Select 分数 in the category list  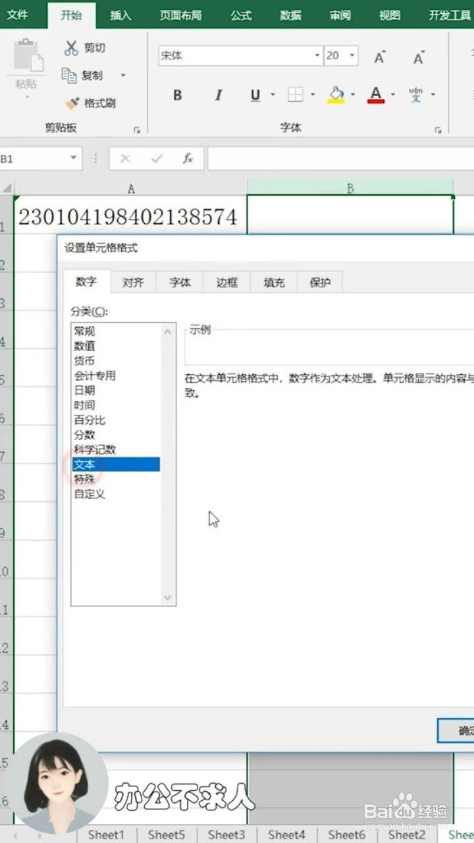click(x=84, y=435)
